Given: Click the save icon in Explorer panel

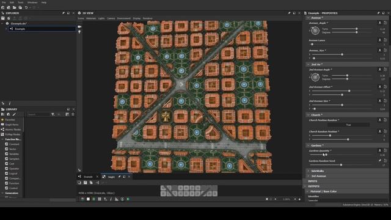Looking at the screenshot, I should 2,18.
